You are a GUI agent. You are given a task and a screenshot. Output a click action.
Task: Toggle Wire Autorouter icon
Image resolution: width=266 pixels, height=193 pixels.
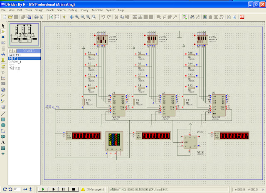click(x=185, y=17)
